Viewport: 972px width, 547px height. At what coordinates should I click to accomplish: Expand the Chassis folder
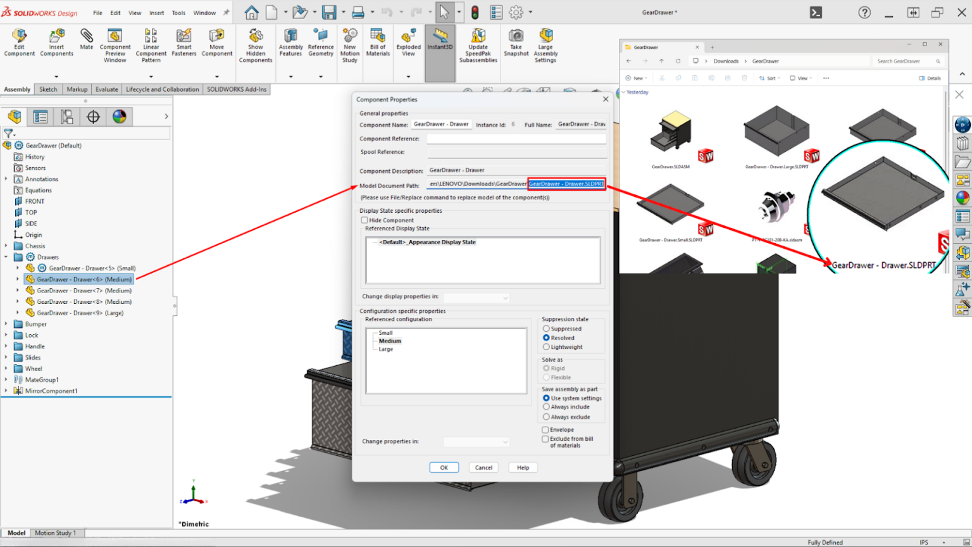(x=6, y=246)
